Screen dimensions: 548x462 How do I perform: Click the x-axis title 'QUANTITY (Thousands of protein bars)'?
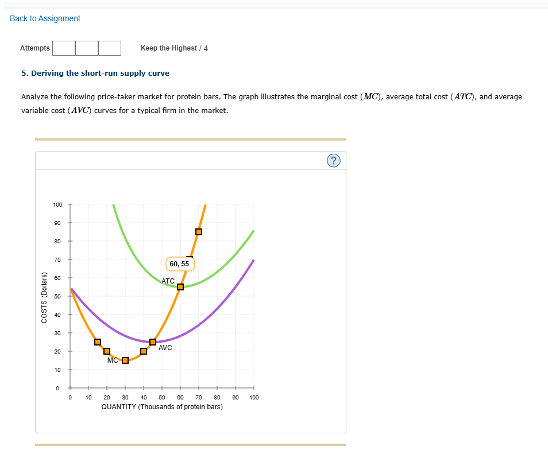[162, 407]
